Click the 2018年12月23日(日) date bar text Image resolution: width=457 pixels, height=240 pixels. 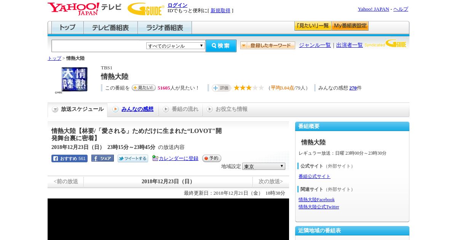pos(168,182)
